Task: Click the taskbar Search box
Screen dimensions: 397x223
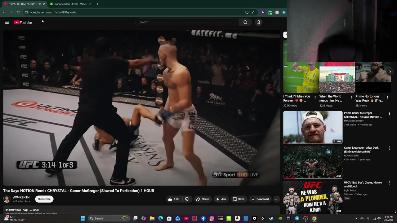Action: click(x=109, y=218)
